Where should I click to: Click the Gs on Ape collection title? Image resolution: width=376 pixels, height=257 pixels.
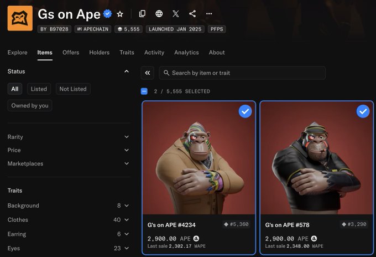tap(69, 14)
